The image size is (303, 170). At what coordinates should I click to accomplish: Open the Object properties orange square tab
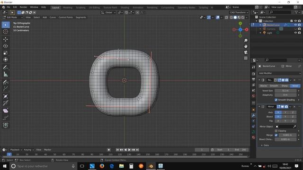click(x=254, y=110)
